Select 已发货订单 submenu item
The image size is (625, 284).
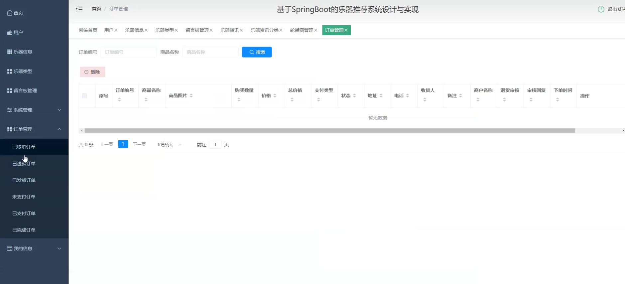click(34, 180)
